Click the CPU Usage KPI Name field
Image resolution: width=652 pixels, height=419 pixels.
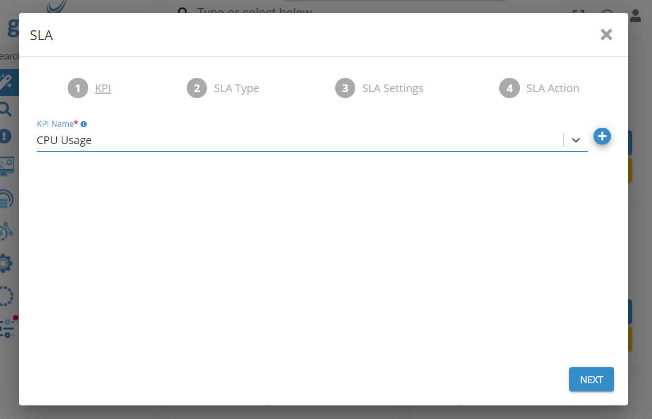point(298,140)
